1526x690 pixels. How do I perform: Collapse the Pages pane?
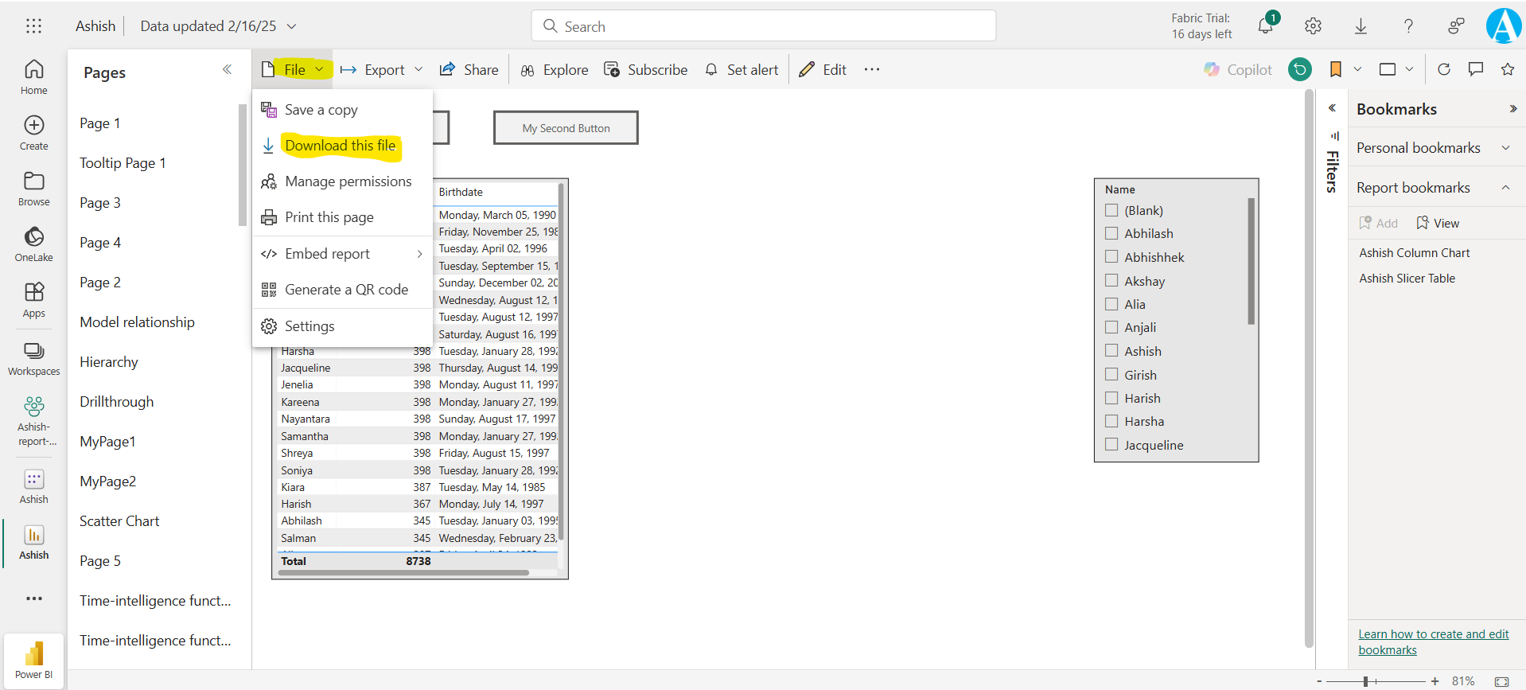click(227, 70)
